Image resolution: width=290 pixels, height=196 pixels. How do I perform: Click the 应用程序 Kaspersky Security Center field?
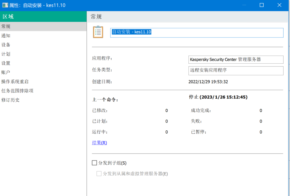point(235,60)
